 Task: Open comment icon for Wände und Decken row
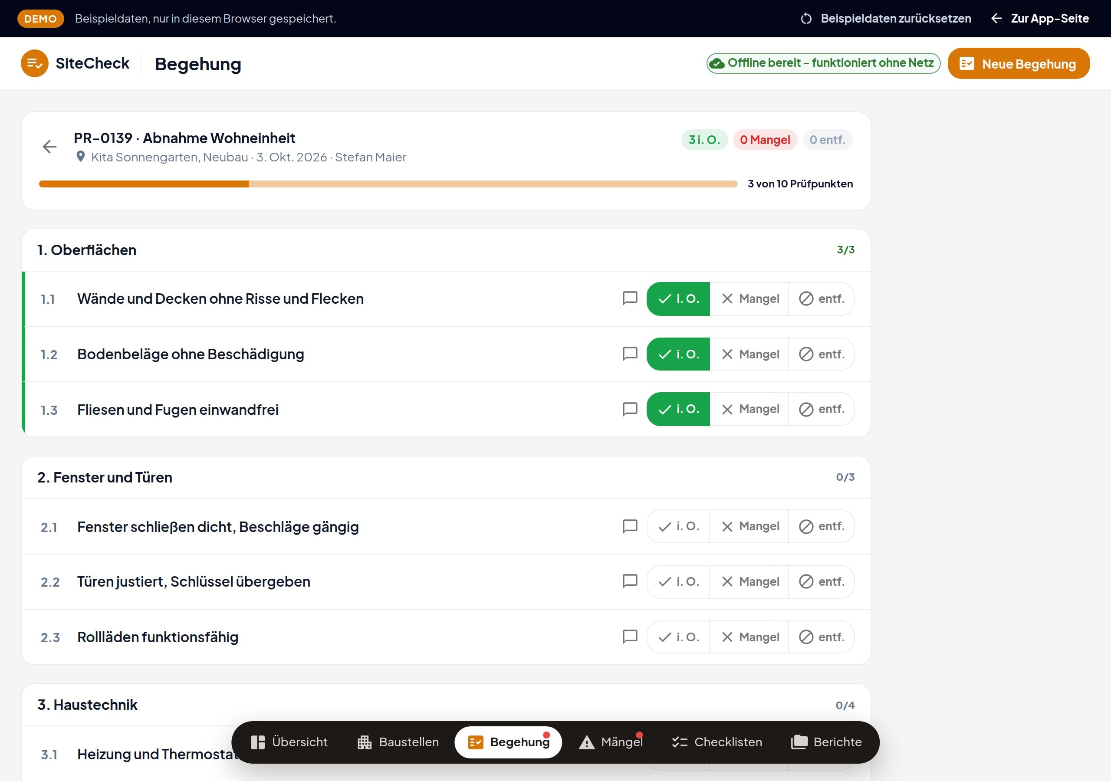630,298
